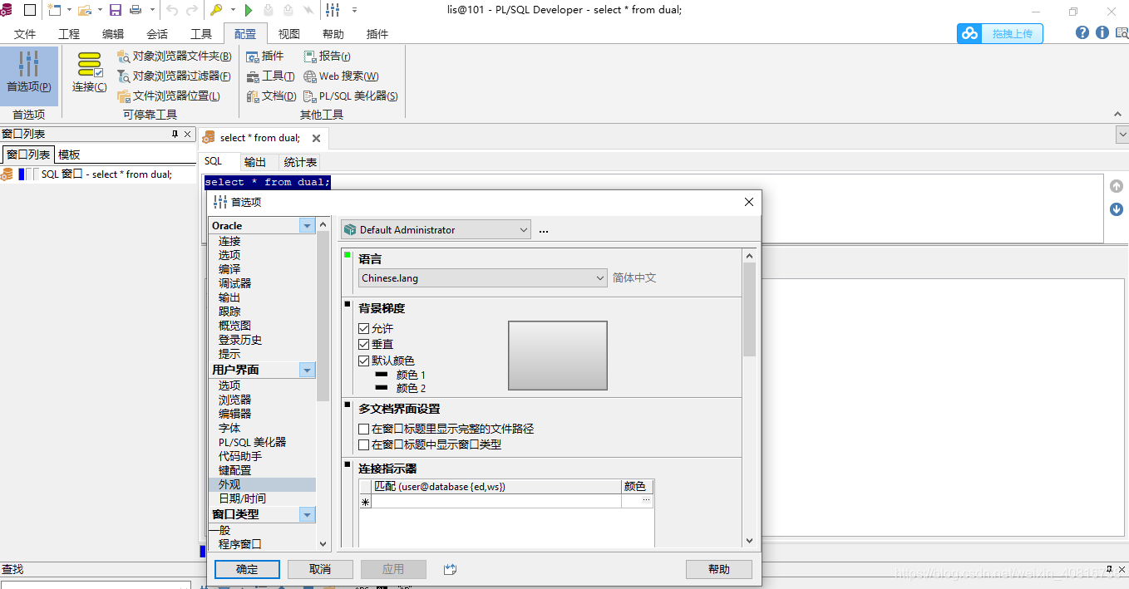
Task: Open 插件 in the 其他工具 group
Action: 265,56
